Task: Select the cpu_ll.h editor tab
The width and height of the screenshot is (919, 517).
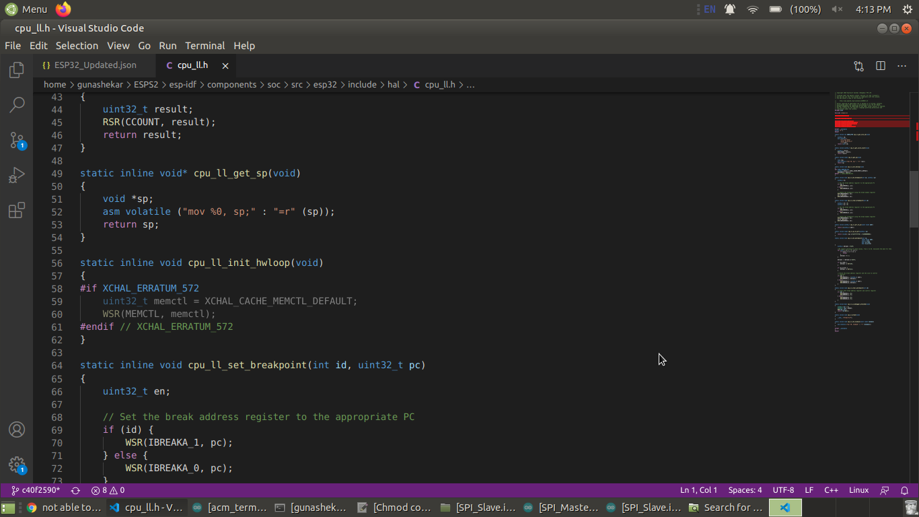Action: [192, 65]
